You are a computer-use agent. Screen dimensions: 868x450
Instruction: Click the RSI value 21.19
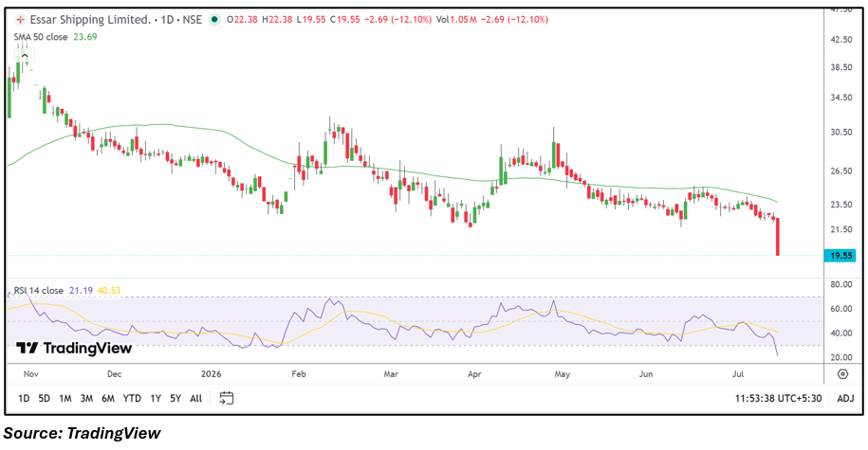81,290
